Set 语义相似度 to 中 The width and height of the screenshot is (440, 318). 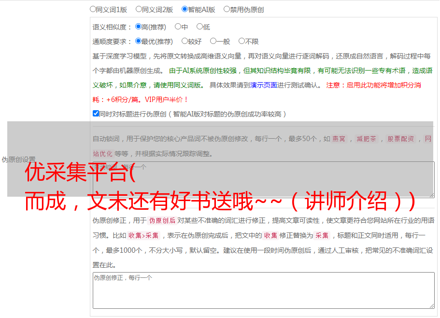click(178, 27)
